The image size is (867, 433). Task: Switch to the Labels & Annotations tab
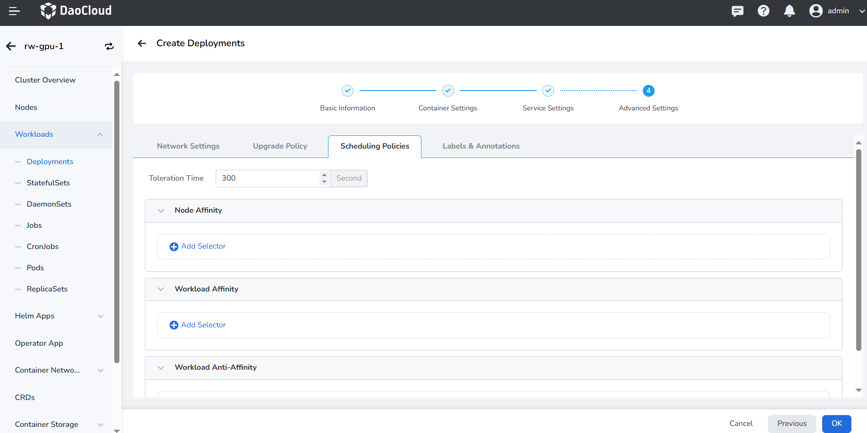point(480,146)
